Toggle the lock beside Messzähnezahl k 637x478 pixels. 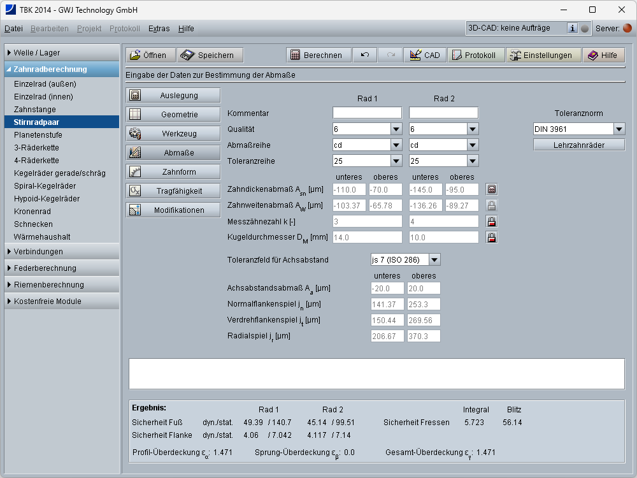pyautogui.click(x=491, y=221)
